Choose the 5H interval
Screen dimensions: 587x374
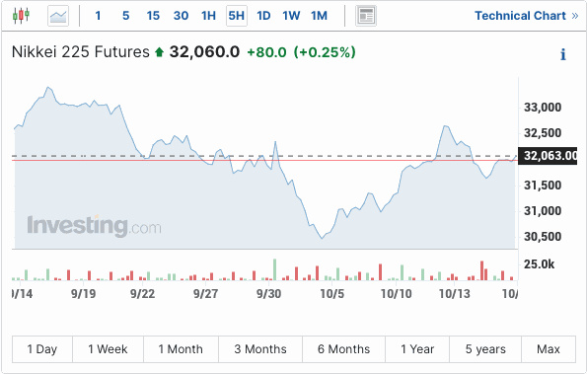click(x=237, y=16)
